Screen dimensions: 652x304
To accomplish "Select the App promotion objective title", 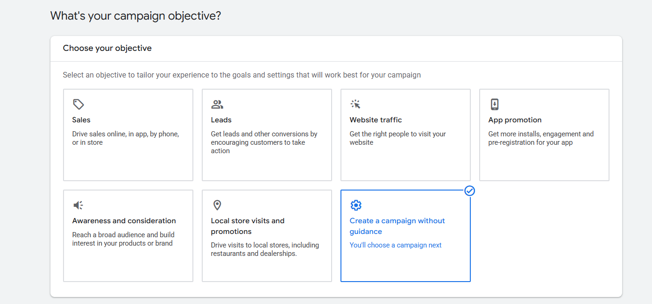I will click(x=515, y=120).
